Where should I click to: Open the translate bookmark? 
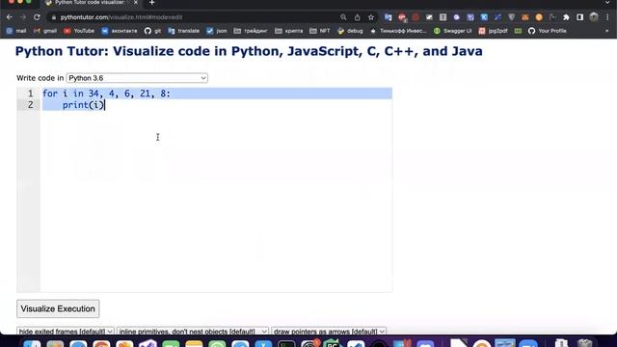click(184, 31)
